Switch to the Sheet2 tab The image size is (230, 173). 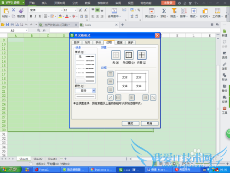click(38, 159)
